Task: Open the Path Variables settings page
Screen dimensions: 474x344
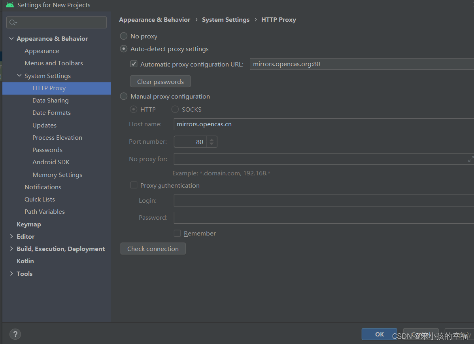Action: (45, 211)
